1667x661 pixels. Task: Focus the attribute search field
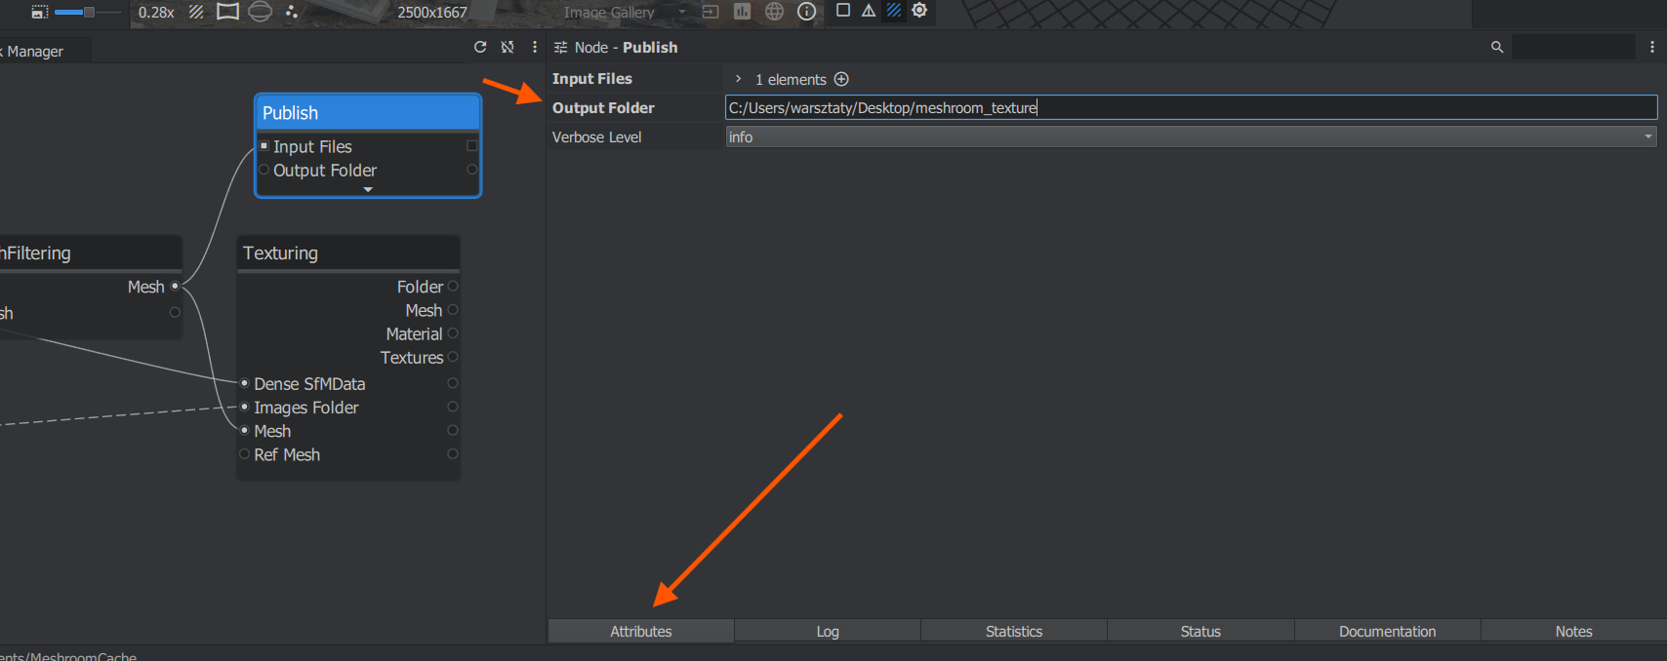1573,47
